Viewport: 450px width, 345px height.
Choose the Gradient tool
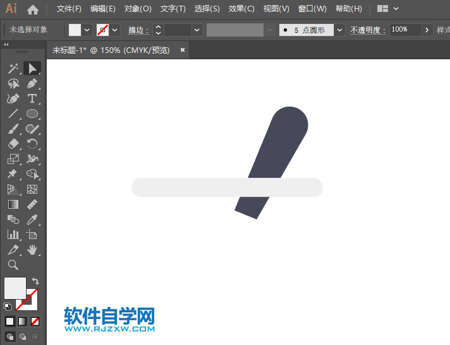point(13,204)
